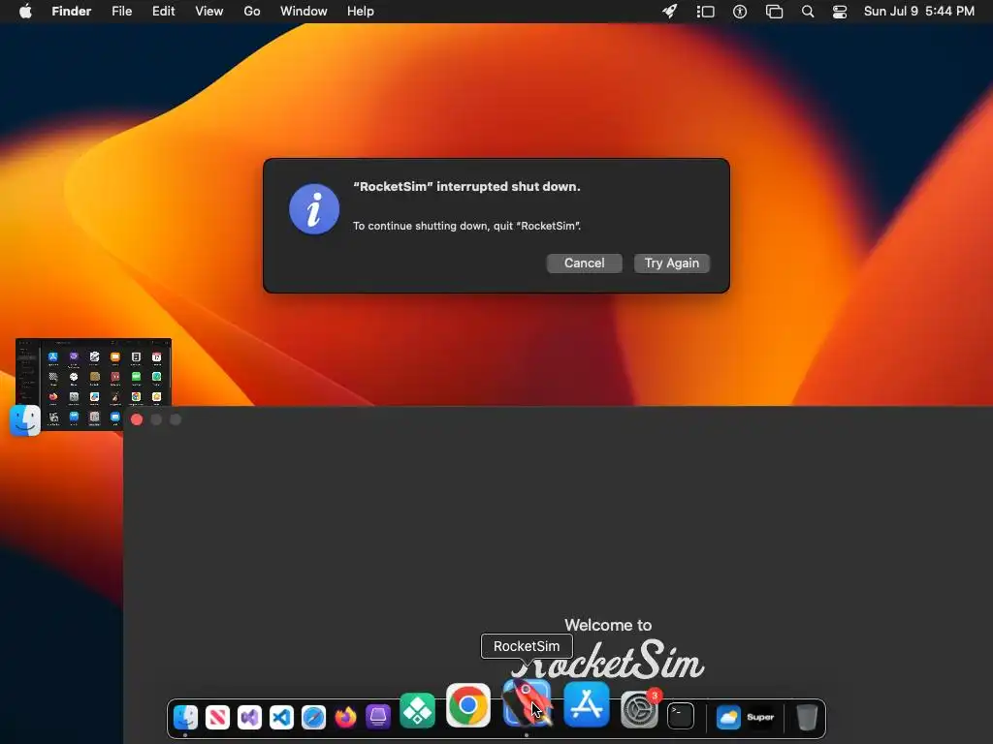The height and width of the screenshot is (744, 993).
Task: Open Control Center in menu bar
Action: pyautogui.click(x=840, y=11)
